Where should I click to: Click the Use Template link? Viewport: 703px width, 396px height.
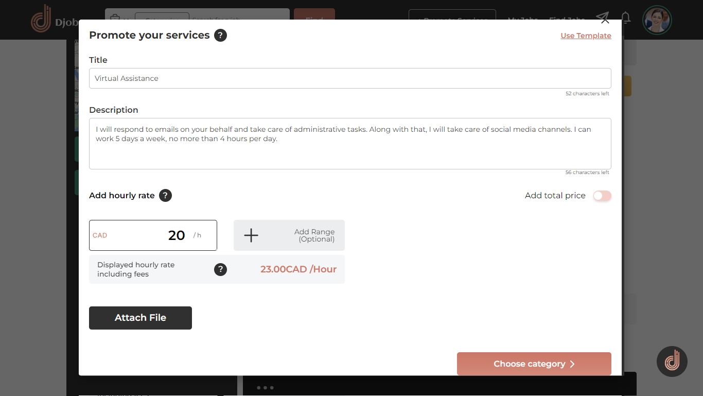click(586, 36)
